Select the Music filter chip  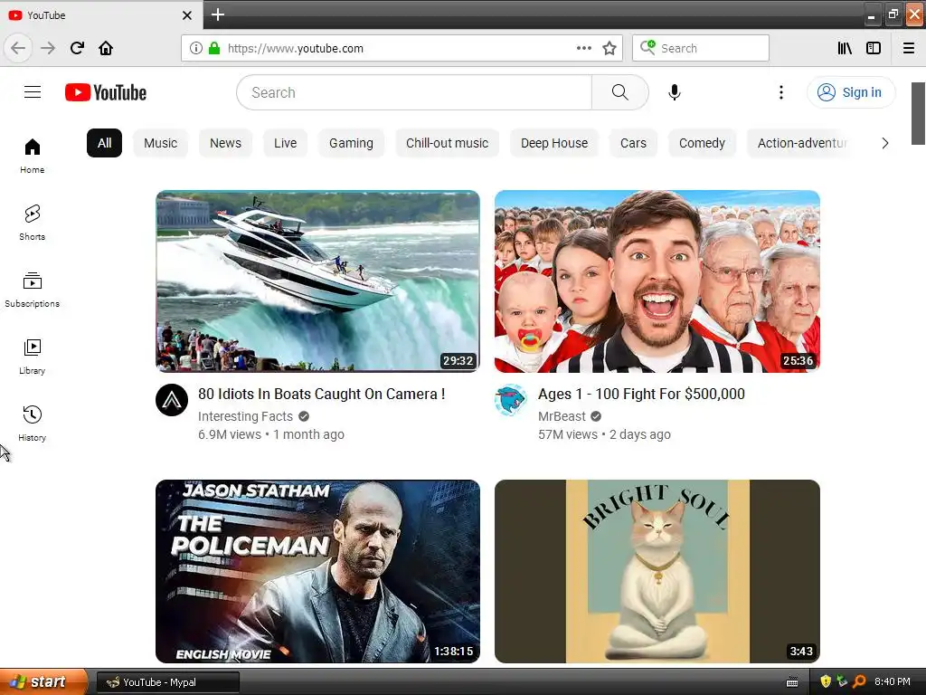pos(161,143)
